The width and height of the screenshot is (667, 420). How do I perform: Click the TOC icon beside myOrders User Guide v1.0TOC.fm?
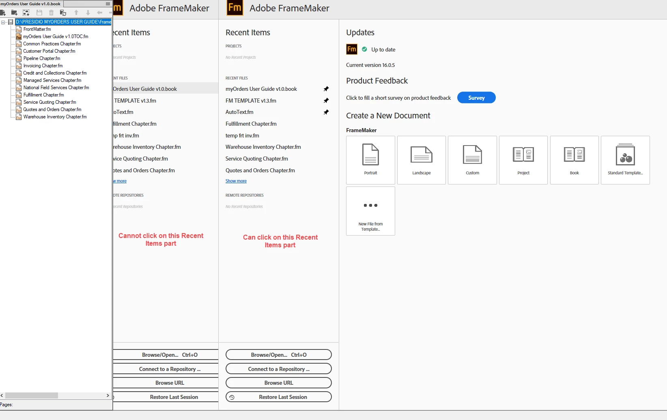pos(19,36)
